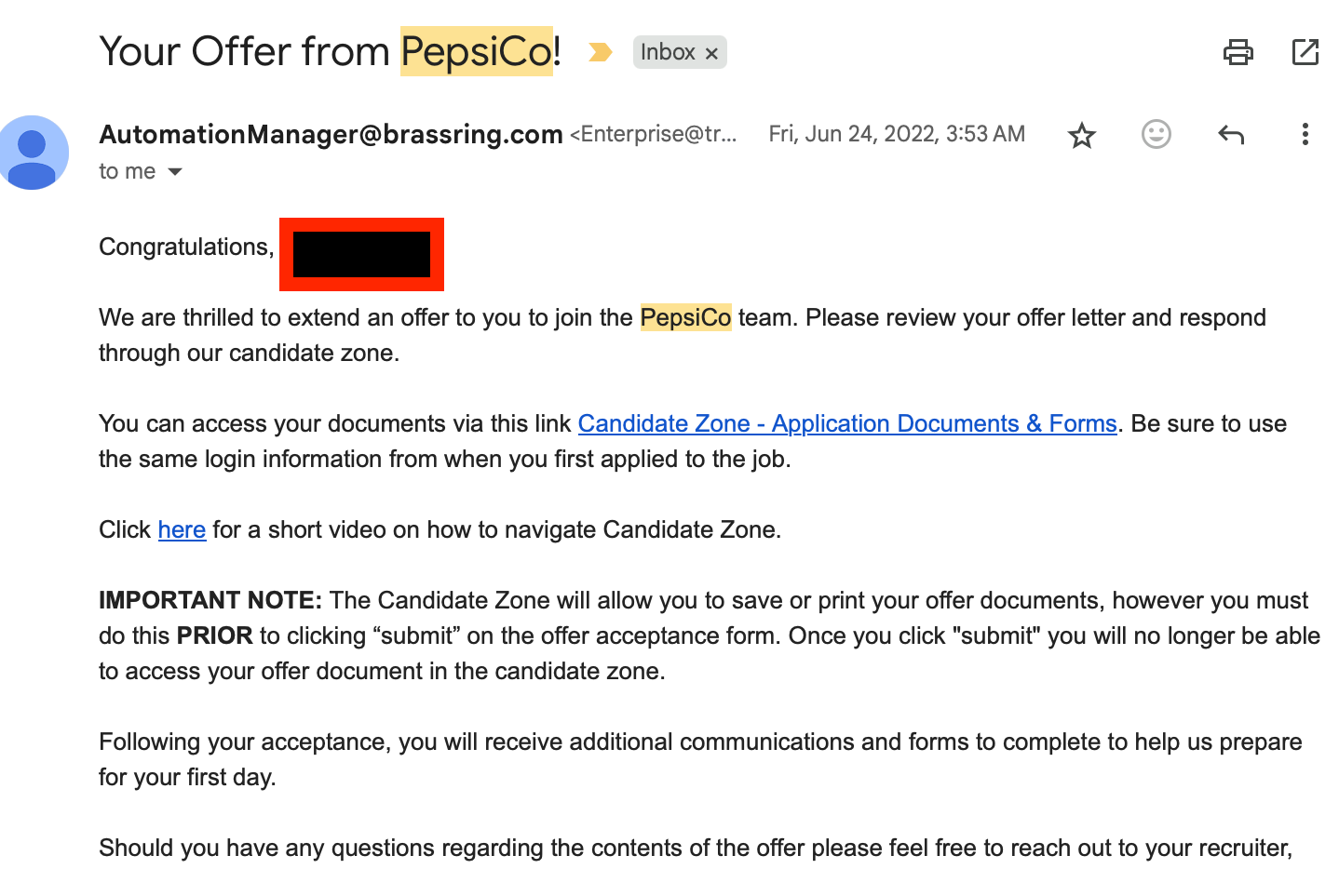Viewport: 1339px width, 869px height.
Task: Open the Candidate Zone documents link
Action: coord(846,424)
